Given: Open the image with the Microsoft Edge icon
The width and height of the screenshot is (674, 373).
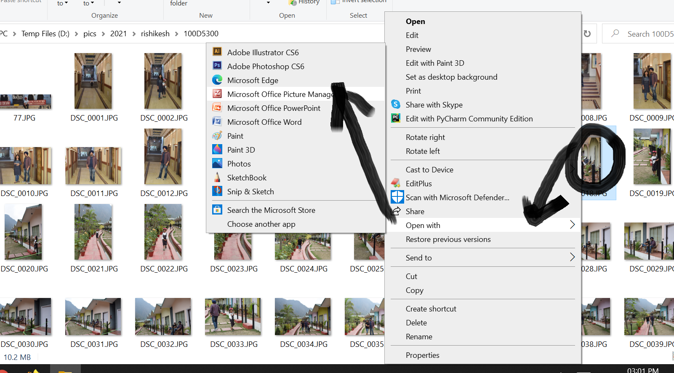Looking at the screenshot, I should [217, 80].
